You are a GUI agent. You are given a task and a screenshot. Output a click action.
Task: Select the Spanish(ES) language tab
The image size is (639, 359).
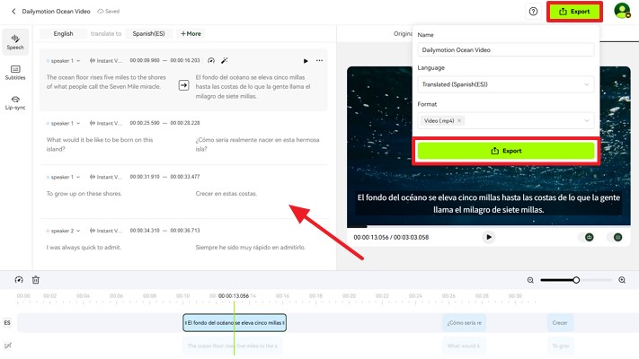tap(149, 33)
